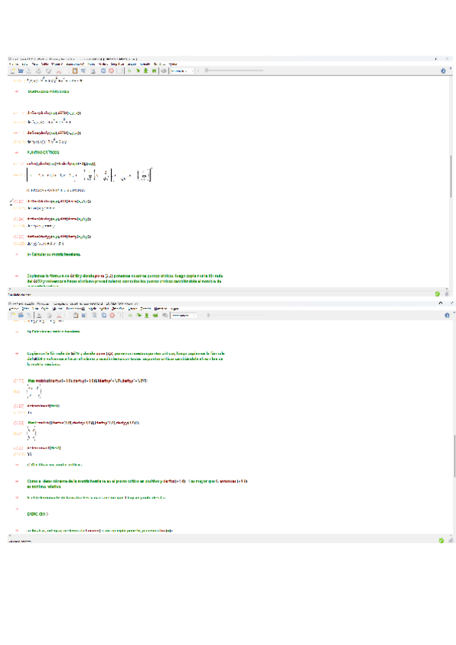Click New document icon in bottom window
The image size is (456, 645).
pos(13,315)
